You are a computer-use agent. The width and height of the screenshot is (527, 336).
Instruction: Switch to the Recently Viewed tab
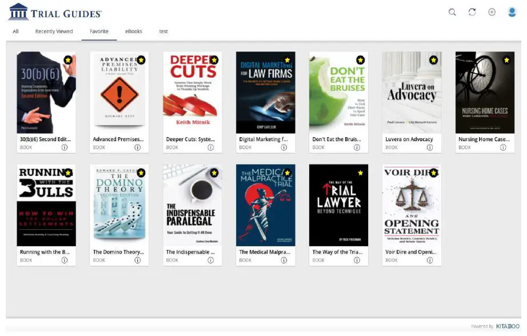[54, 31]
